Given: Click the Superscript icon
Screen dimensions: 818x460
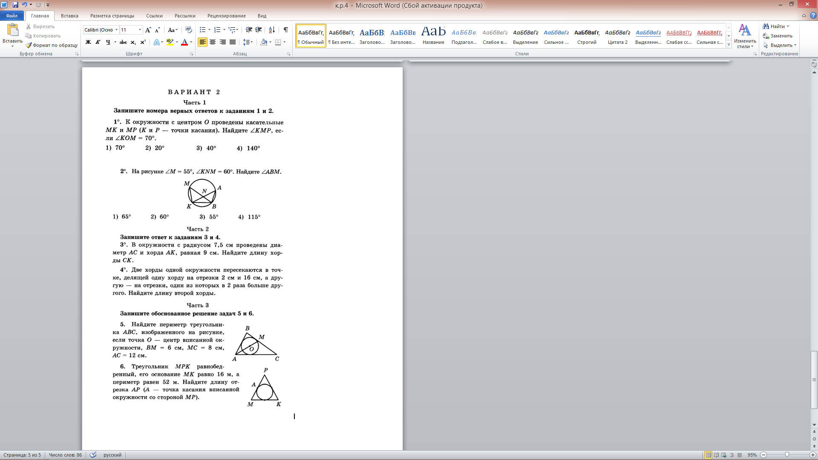Looking at the screenshot, I should 143,42.
